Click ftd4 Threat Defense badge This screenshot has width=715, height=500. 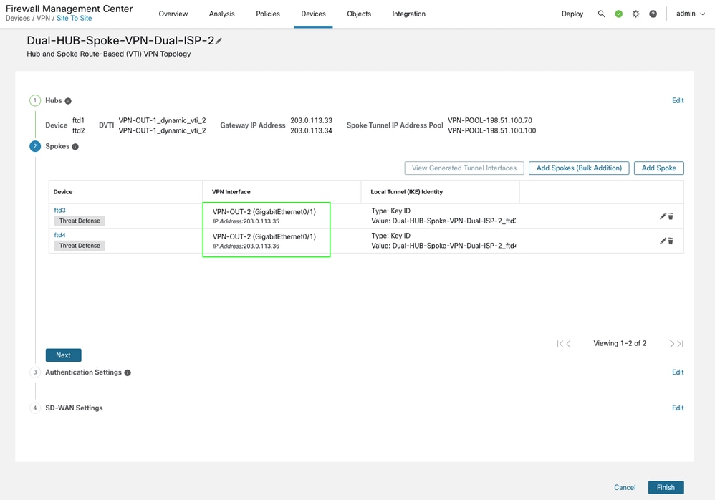click(80, 246)
